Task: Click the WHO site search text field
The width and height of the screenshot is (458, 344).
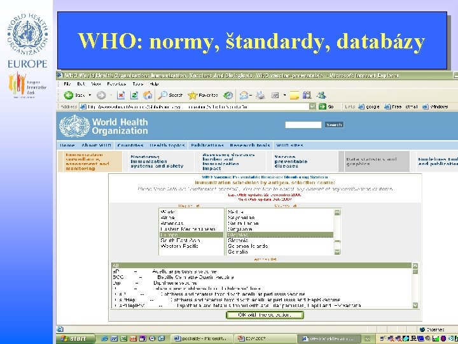Action: point(303,125)
